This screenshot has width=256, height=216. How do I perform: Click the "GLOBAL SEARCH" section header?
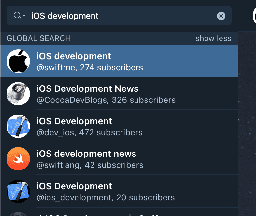click(x=39, y=38)
